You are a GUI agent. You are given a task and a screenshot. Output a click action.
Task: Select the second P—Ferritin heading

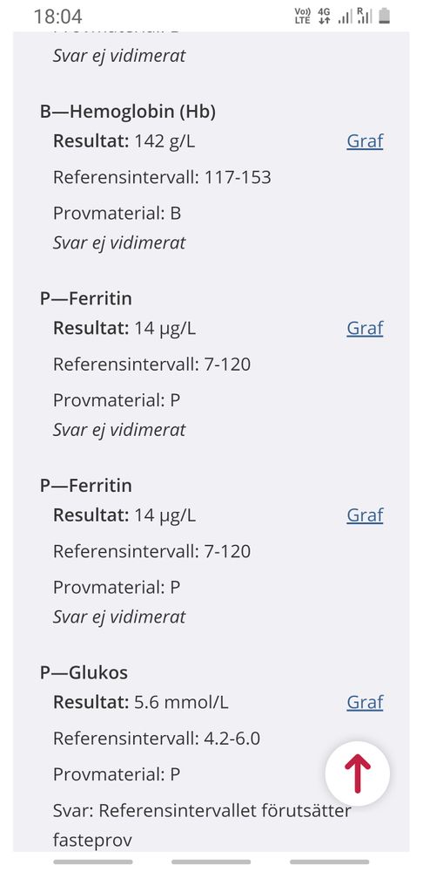(86, 486)
